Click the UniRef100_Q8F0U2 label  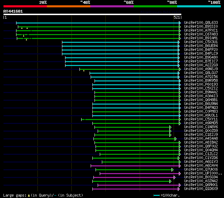point(201,146)
